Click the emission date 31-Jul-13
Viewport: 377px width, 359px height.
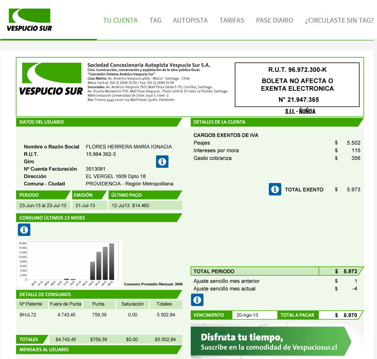[x=85, y=206]
